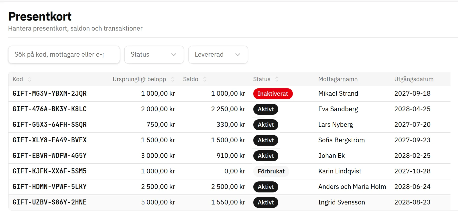
Task: Click saldo value 0,00 kr
Action: [235, 171]
